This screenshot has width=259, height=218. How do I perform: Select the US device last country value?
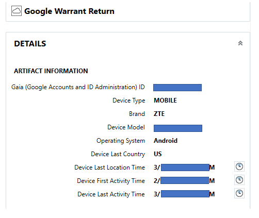click(x=158, y=154)
